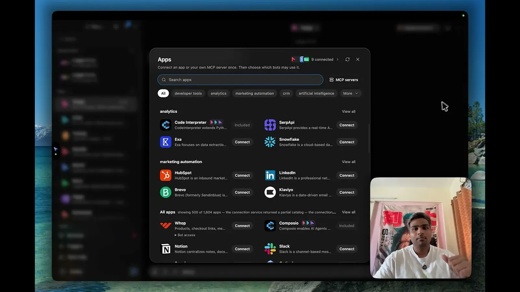Click the Notion app icon
This screenshot has width=520, height=292.
tap(166, 249)
